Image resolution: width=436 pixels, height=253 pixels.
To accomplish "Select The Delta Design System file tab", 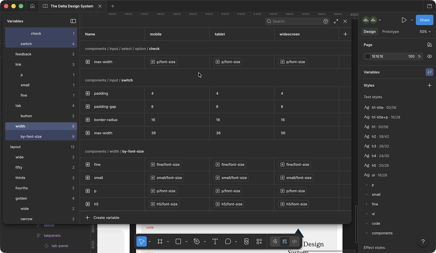I will point(72,6).
